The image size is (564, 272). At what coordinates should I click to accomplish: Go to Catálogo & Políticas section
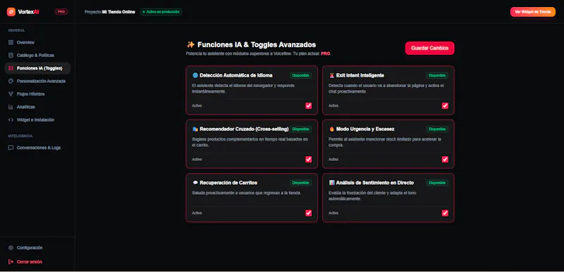click(x=37, y=56)
